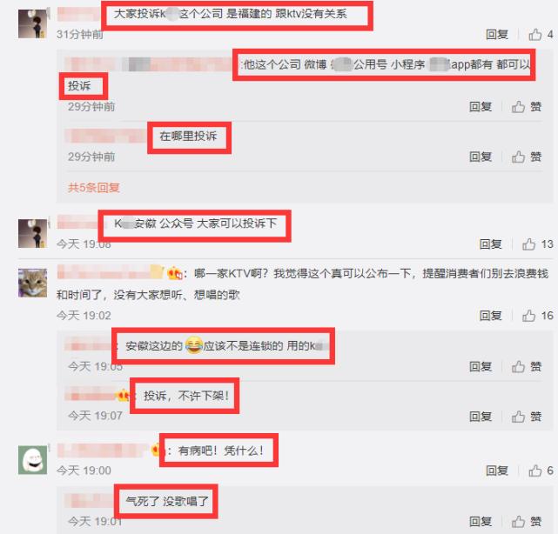Screen dimensions: 558x534
Task: Like the reply '投诉，不许下架！'
Action: (526, 417)
